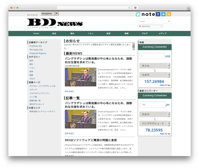The width and height of the screenshot is (199, 168).
Task: Open the note logo link
Action: click(x=145, y=14)
